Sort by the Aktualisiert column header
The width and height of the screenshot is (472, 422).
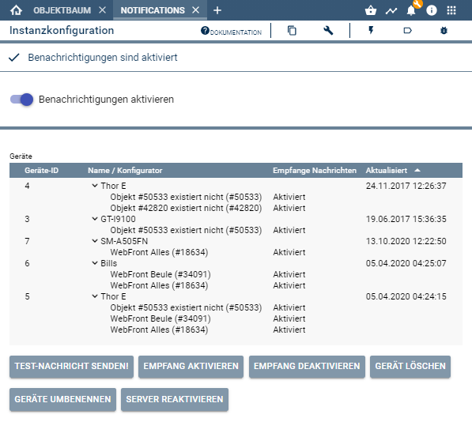[x=386, y=170]
